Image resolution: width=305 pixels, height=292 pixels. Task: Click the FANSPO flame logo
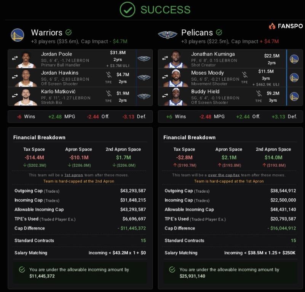click(271, 26)
